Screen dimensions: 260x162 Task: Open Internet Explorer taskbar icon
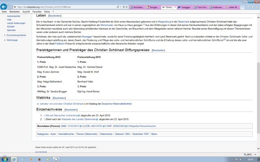pyautogui.click(x=14, y=159)
